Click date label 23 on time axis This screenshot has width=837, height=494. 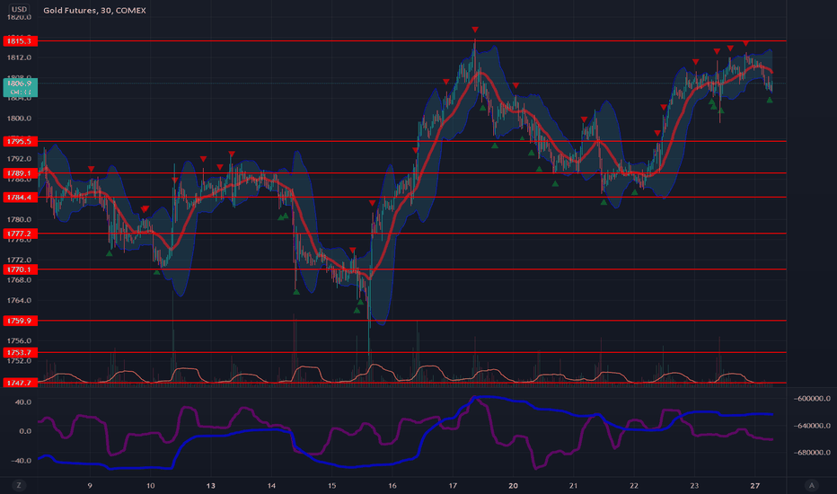(694, 485)
